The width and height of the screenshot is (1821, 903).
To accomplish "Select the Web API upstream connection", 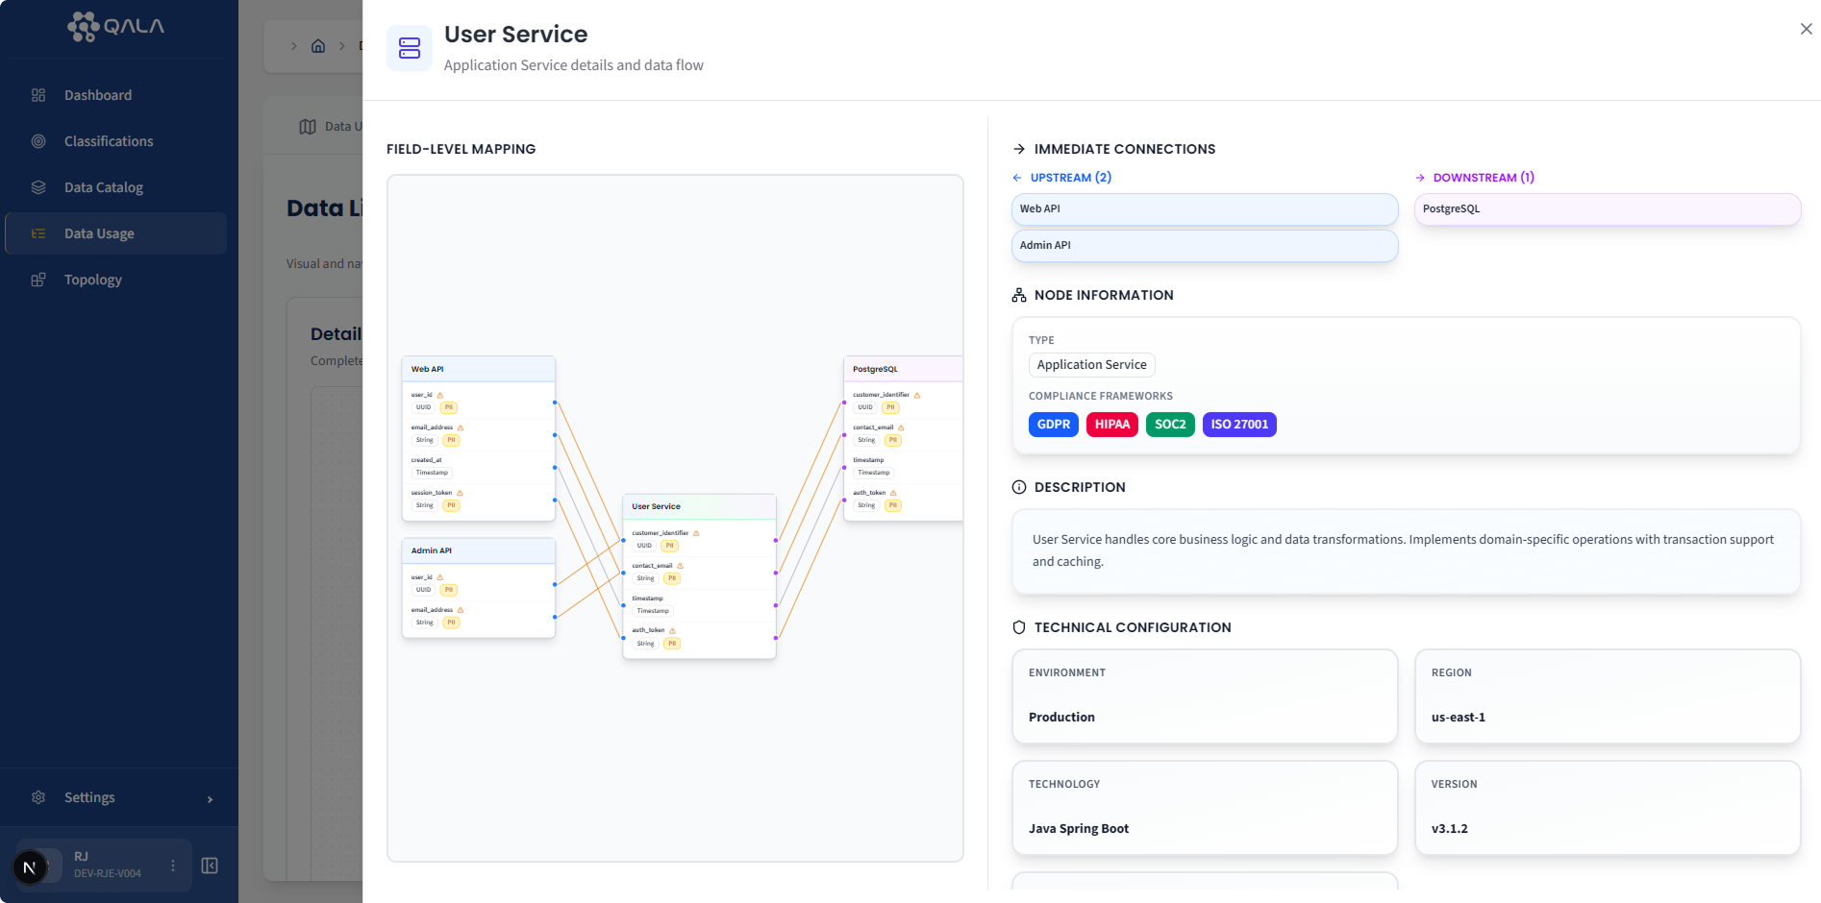I will pyautogui.click(x=1204, y=208).
